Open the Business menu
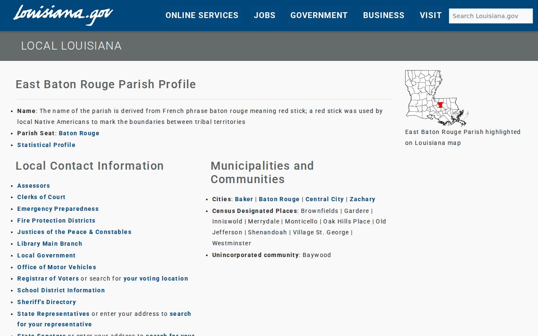538x336 pixels. [x=384, y=16]
